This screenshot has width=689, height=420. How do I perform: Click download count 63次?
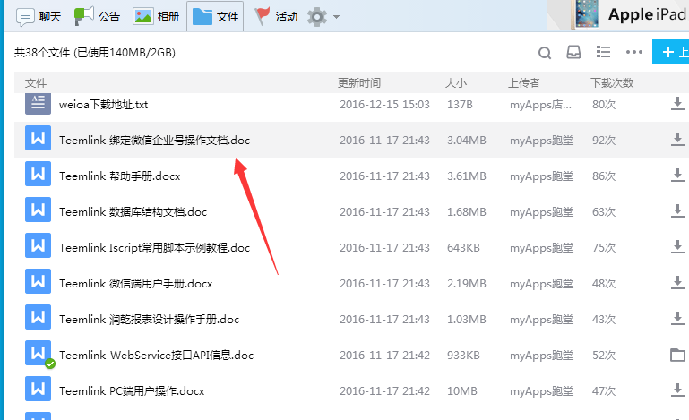(x=604, y=211)
